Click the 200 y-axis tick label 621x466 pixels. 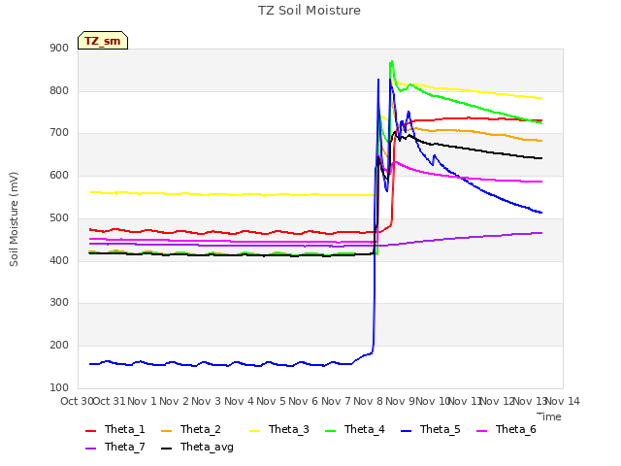(x=59, y=346)
